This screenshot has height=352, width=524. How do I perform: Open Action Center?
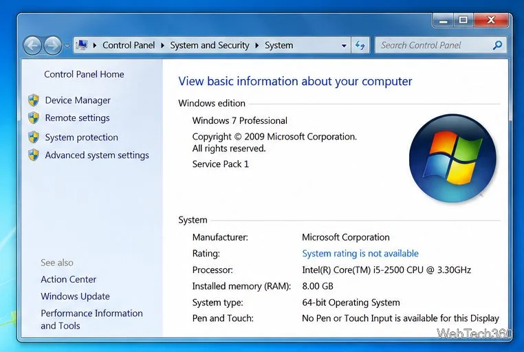coord(69,279)
